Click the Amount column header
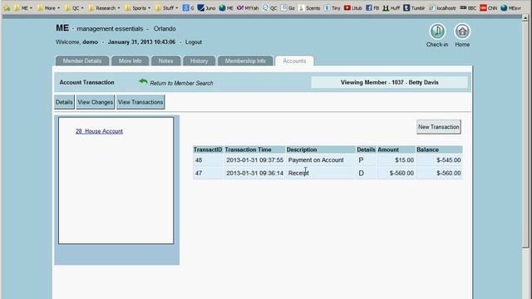The width and height of the screenshot is (532, 299). tap(396, 149)
